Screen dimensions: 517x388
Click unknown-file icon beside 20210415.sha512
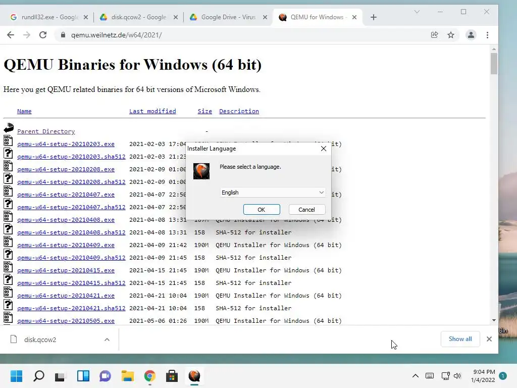(8, 279)
